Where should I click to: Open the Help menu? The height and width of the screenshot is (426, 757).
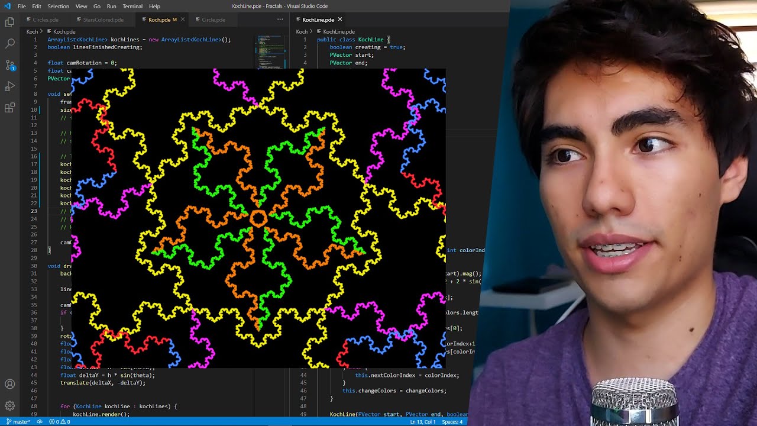click(x=154, y=6)
